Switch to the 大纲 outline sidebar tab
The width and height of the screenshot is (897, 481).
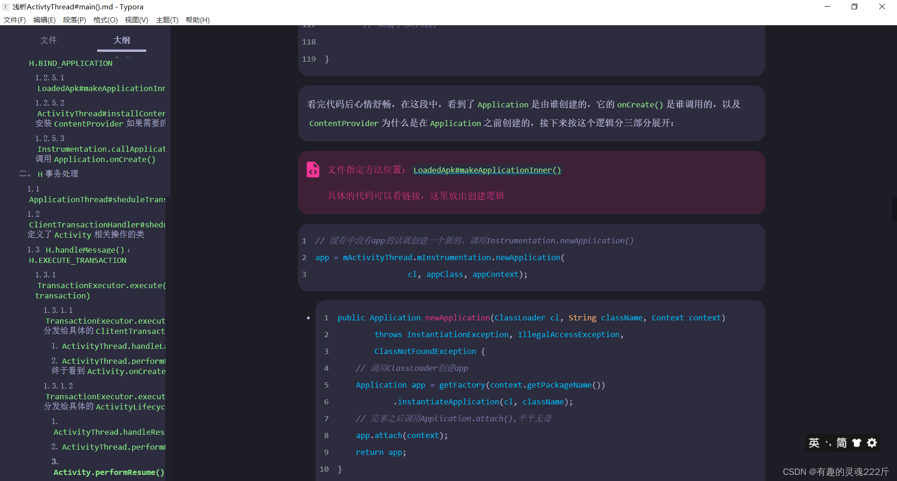tap(121, 41)
